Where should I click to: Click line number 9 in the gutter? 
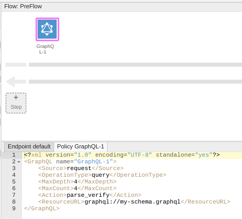[14, 209]
